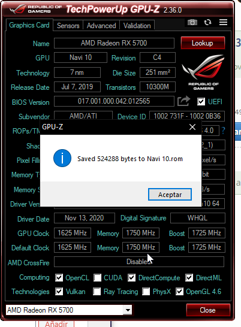
Task: Click the Device ID value field
Action: [187, 116]
